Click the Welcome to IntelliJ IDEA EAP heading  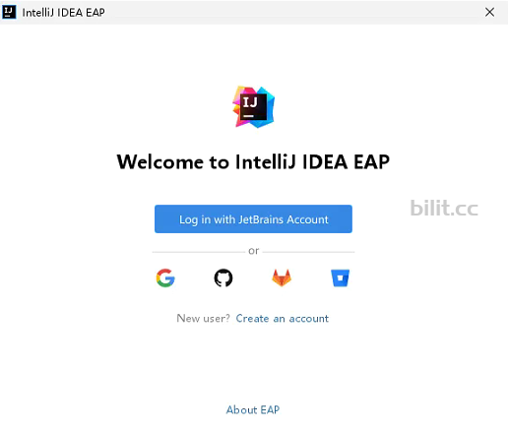(253, 162)
